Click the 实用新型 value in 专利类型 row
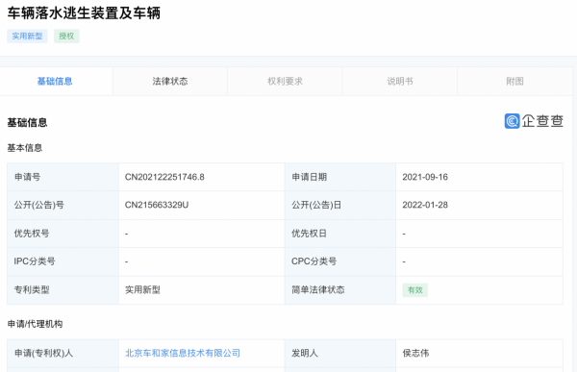The height and width of the screenshot is (372, 577). coord(142,290)
